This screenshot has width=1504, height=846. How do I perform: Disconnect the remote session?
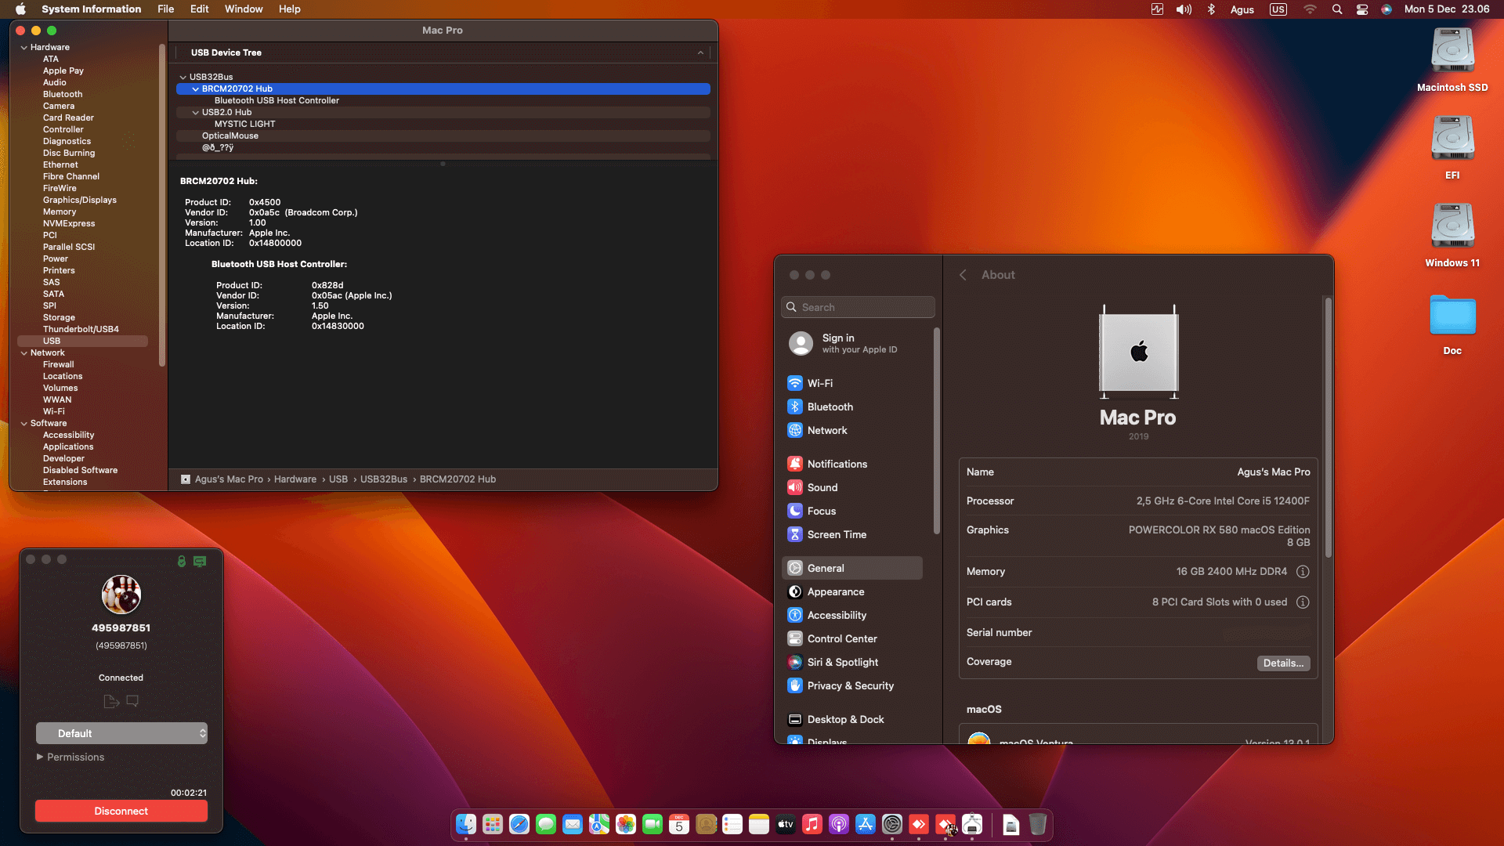tap(121, 811)
